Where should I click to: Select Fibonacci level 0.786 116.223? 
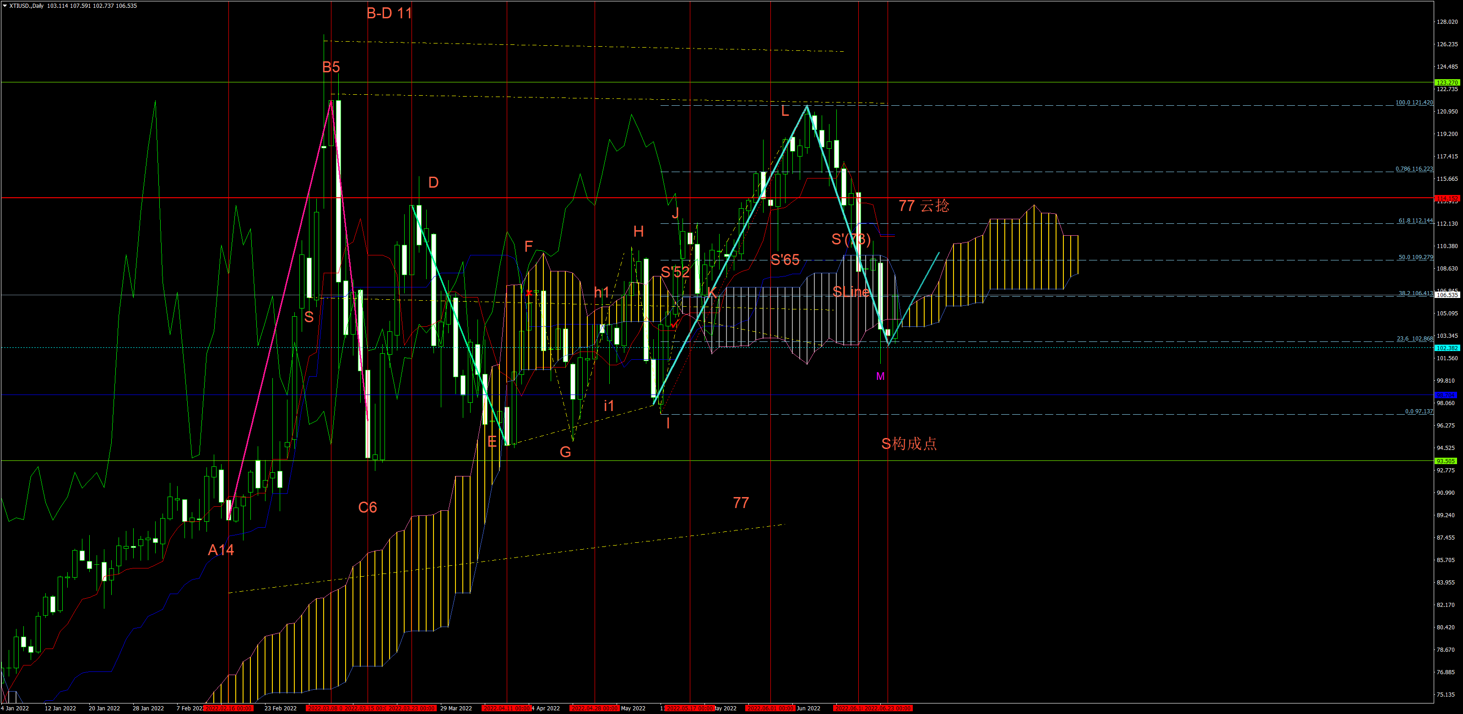pyautogui.click(x=1414, y=169)
